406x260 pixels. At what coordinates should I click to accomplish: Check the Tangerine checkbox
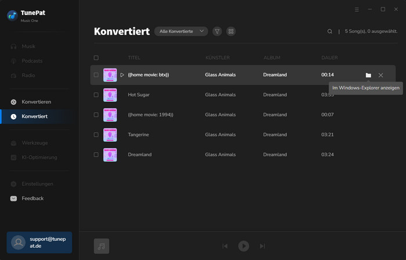(x=96, y=135)
